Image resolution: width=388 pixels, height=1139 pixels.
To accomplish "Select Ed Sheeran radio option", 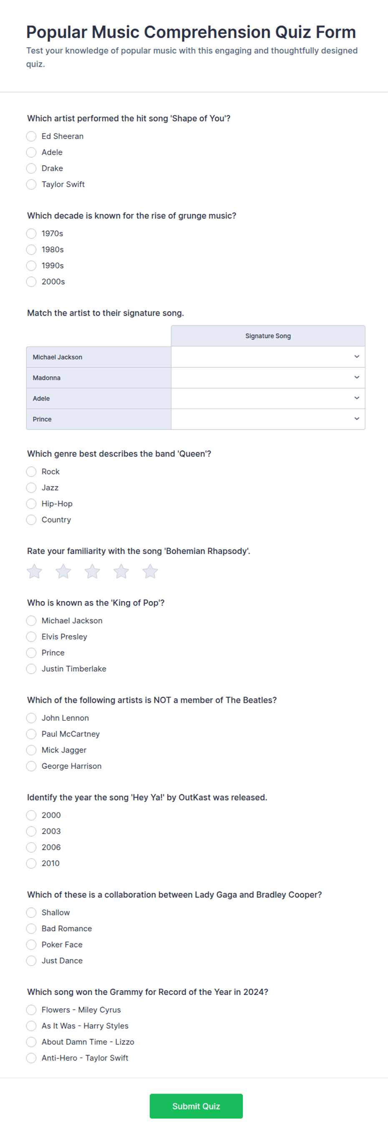I will [31, 136].
